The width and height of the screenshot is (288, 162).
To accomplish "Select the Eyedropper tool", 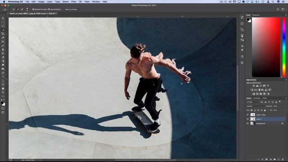I will tap(3, 38).
